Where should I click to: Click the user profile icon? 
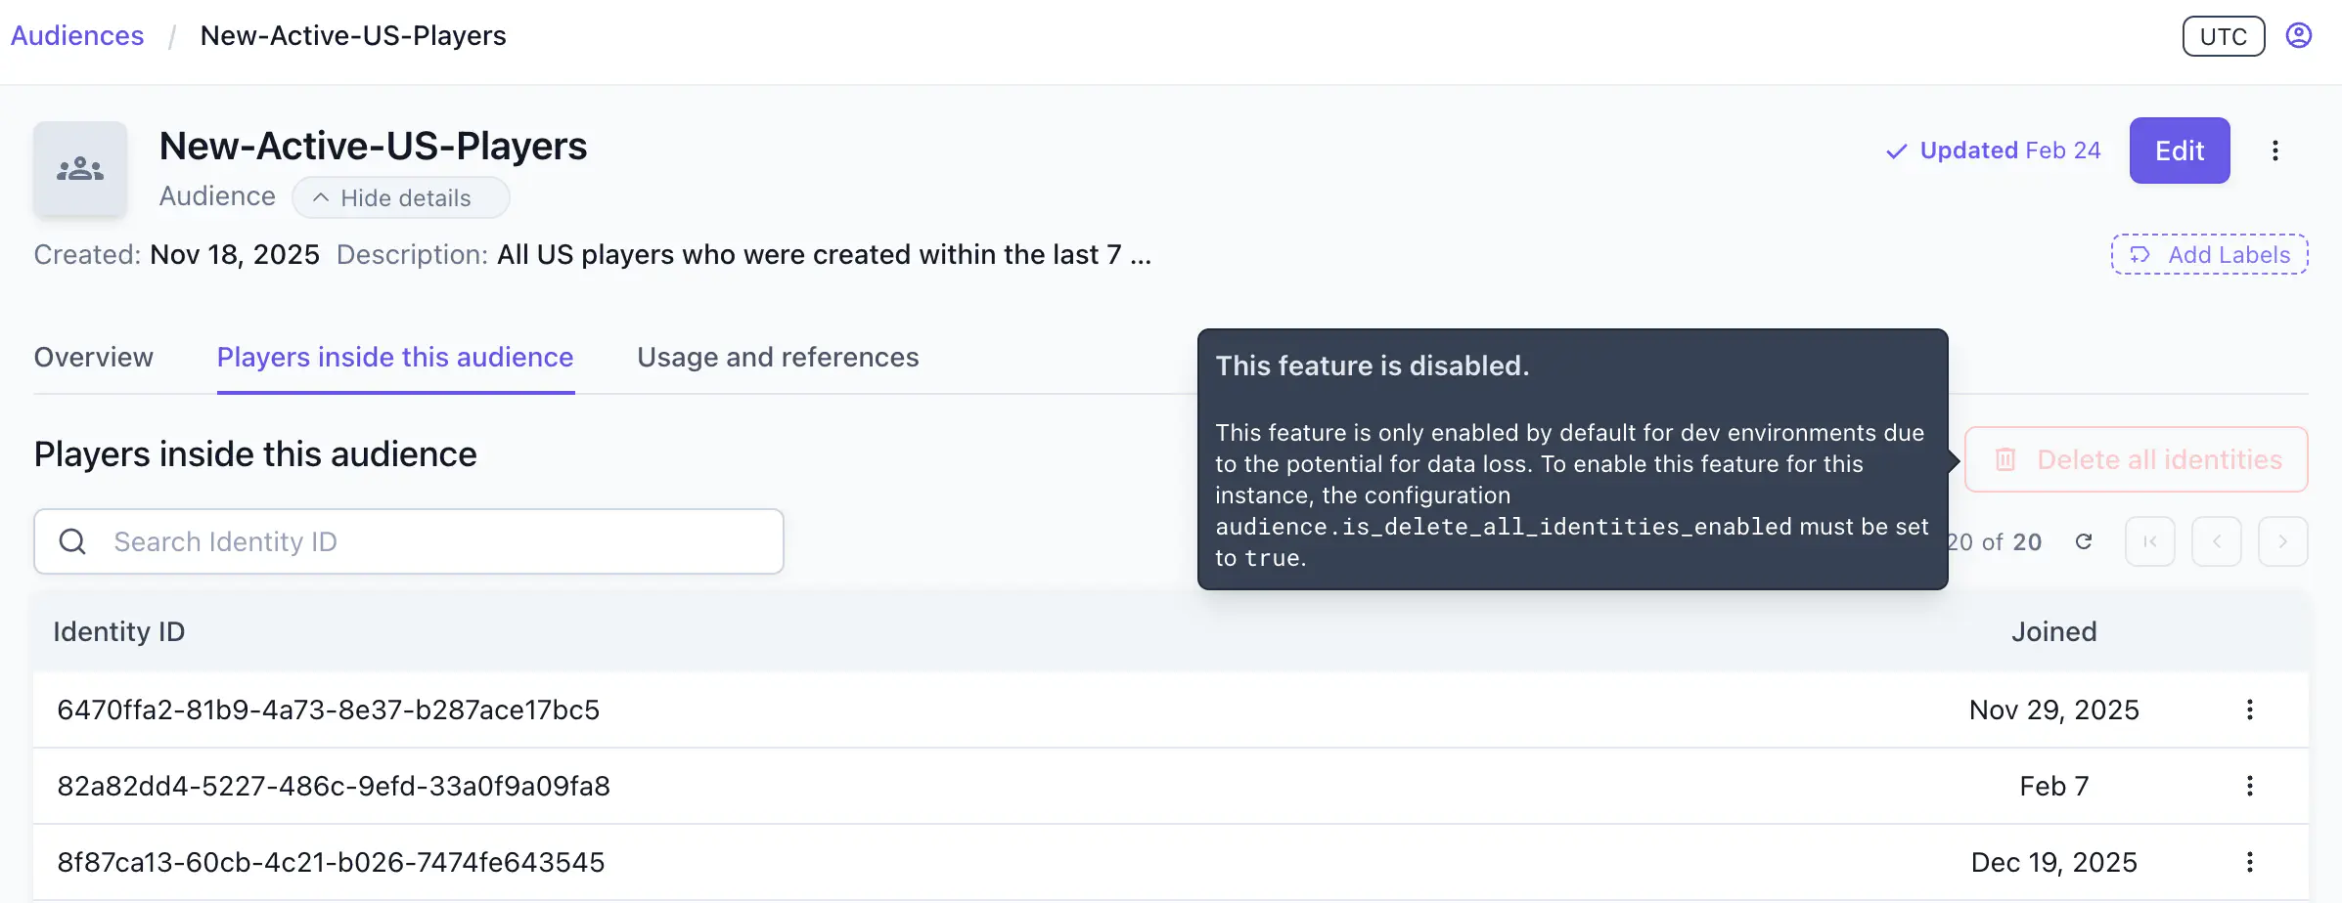click(2298, 36)
